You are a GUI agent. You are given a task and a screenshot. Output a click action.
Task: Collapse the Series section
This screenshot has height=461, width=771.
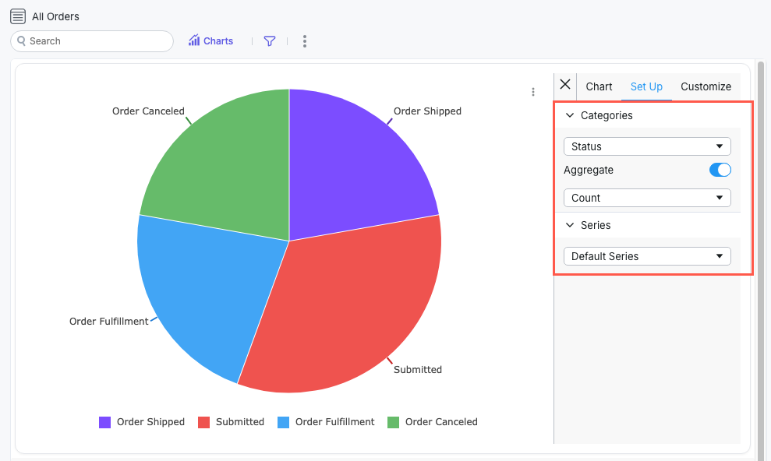[570, 225]
